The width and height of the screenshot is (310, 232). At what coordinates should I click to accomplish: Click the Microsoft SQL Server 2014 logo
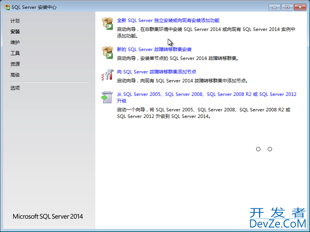[48, 217]
